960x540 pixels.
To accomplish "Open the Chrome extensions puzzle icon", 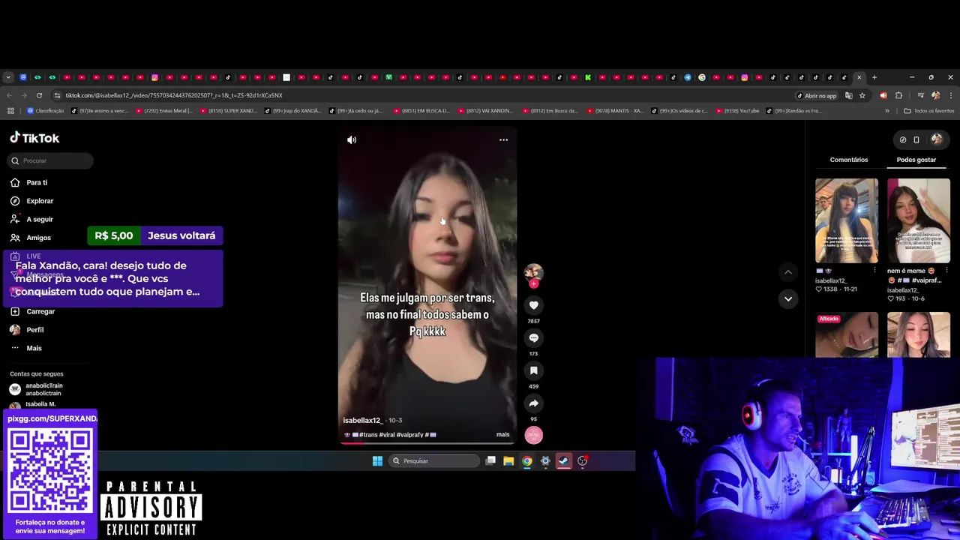I will tap(898, 95).
